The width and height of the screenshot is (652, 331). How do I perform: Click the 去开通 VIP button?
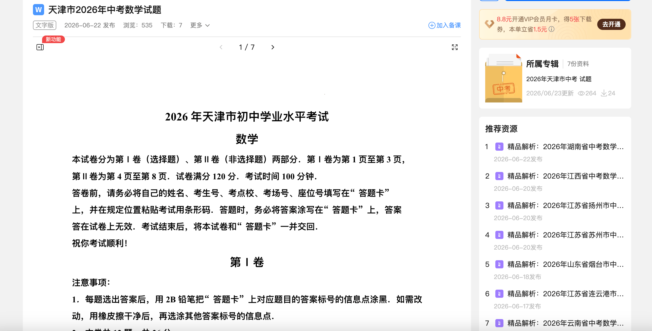[x=611, y=24]
